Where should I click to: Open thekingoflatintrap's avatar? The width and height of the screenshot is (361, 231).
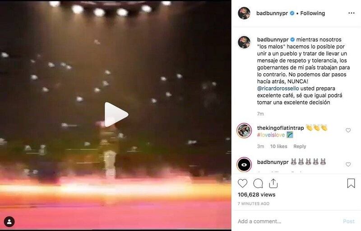point(244,131)
